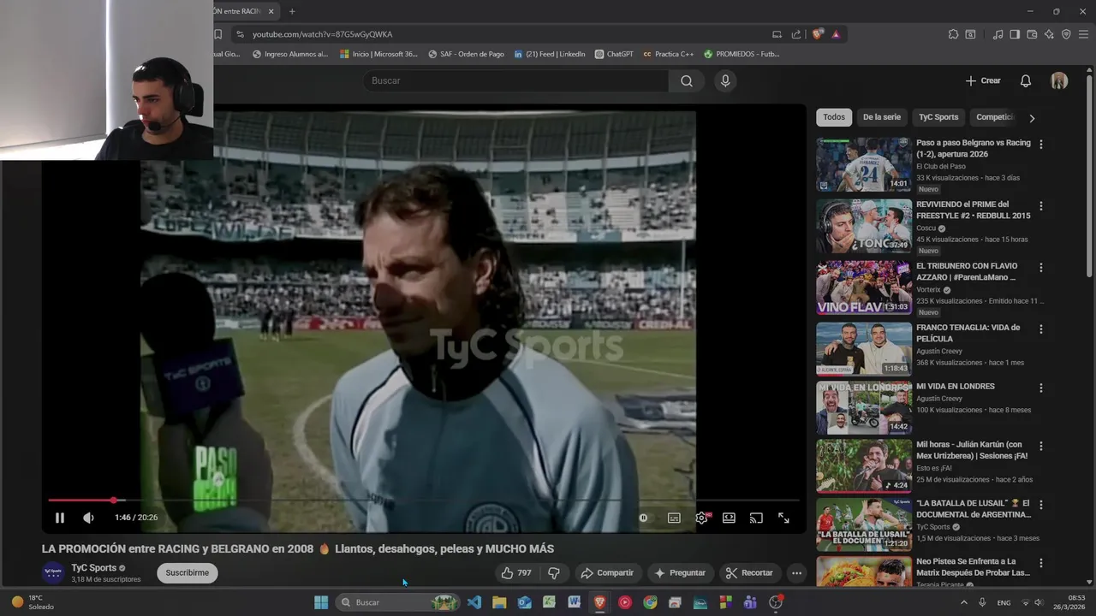The image size is (1096, 616).
Task: Open YouTube notifications bell
Action: coord(1026,80)
